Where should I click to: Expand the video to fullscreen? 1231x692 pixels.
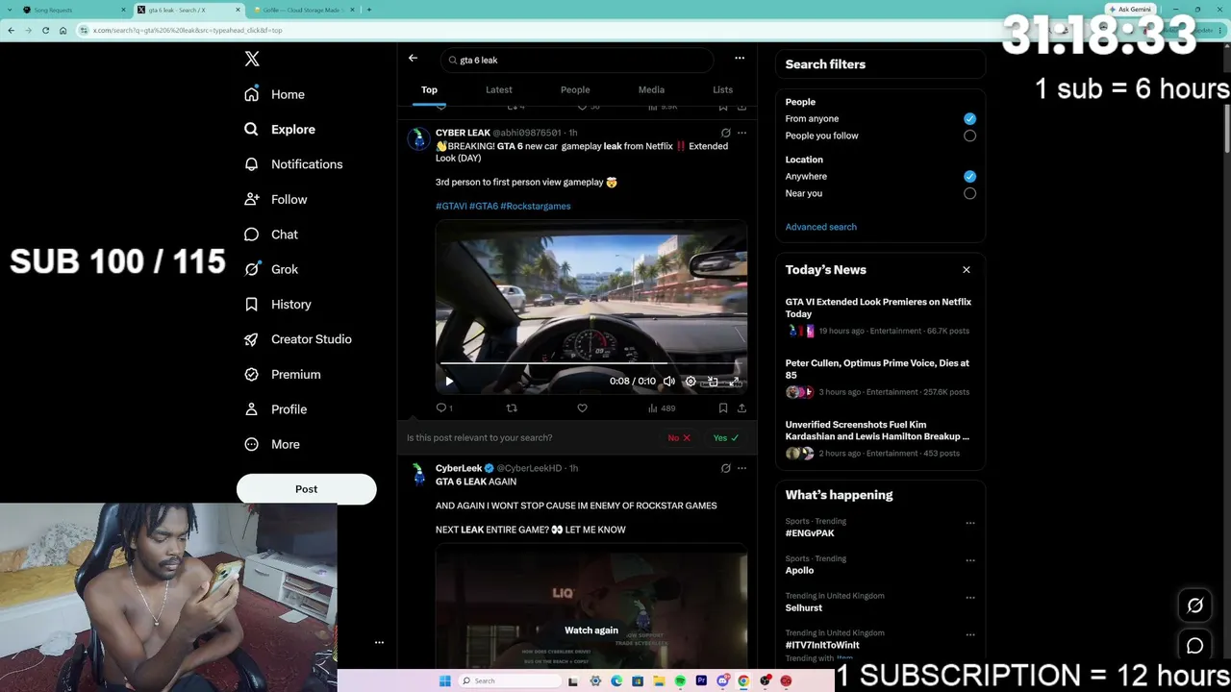tap(735, 382)
